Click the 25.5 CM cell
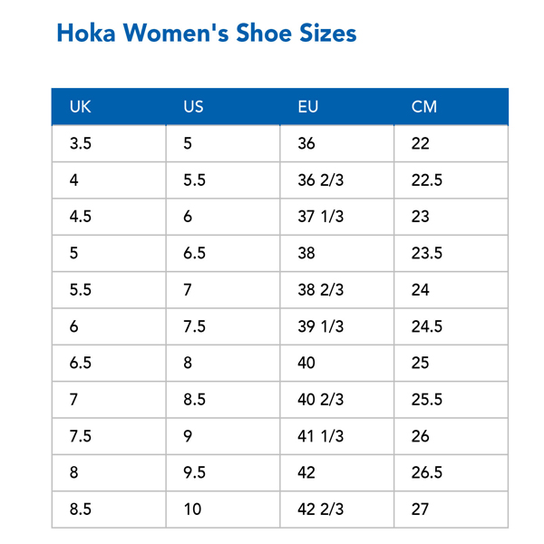The height and width of the screenshot is (544, 544). pyautogui.click(x=451, y=400)
